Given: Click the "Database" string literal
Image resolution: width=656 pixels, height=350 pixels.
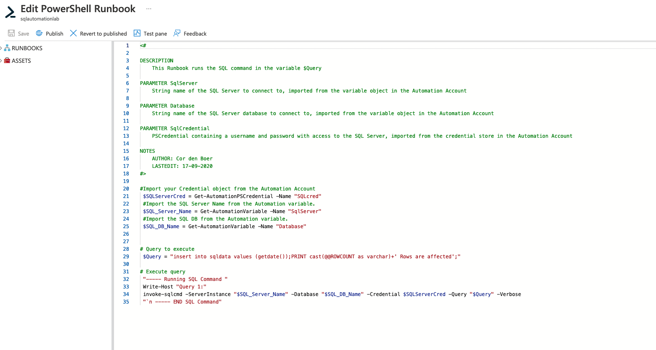Looking at the screenshot, I should pos(291,226).
